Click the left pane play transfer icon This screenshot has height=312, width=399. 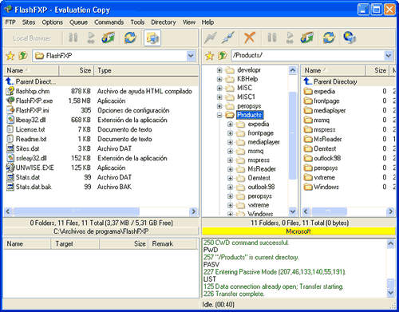(x=91, y=38)
